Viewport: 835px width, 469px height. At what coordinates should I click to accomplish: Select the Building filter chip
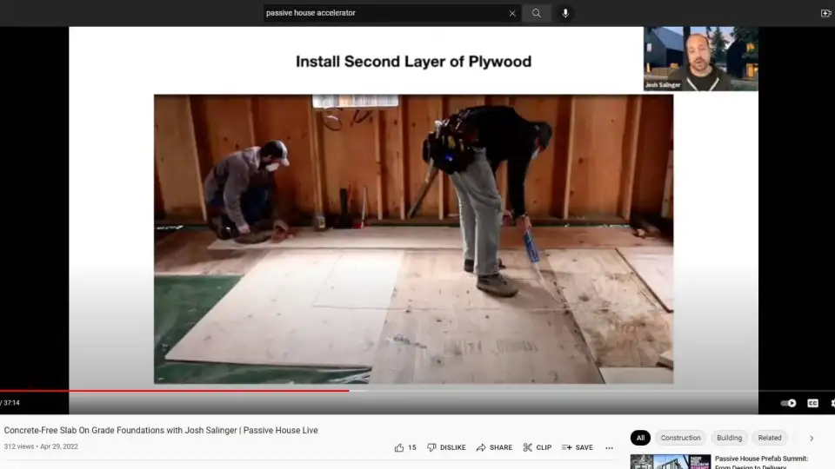point(729,438)
